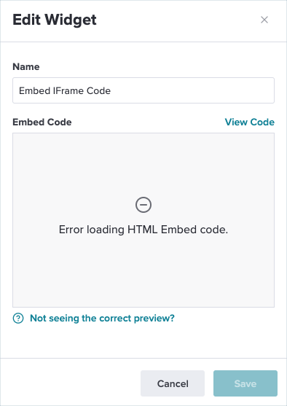Click the "Error loading HTML Embed code." message
Screen dimensions: 287x406
point(143,230)
